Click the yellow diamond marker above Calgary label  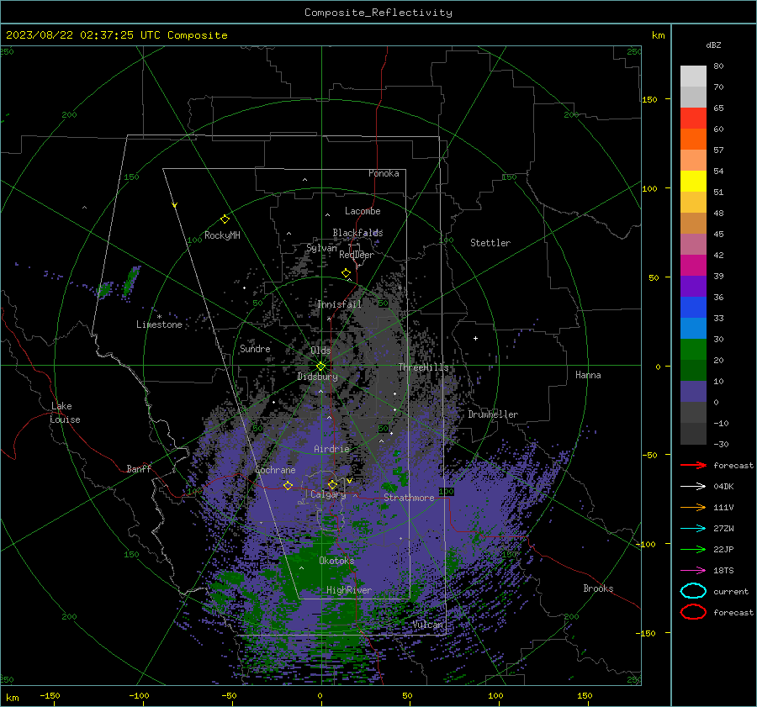[x=332, y=484]
